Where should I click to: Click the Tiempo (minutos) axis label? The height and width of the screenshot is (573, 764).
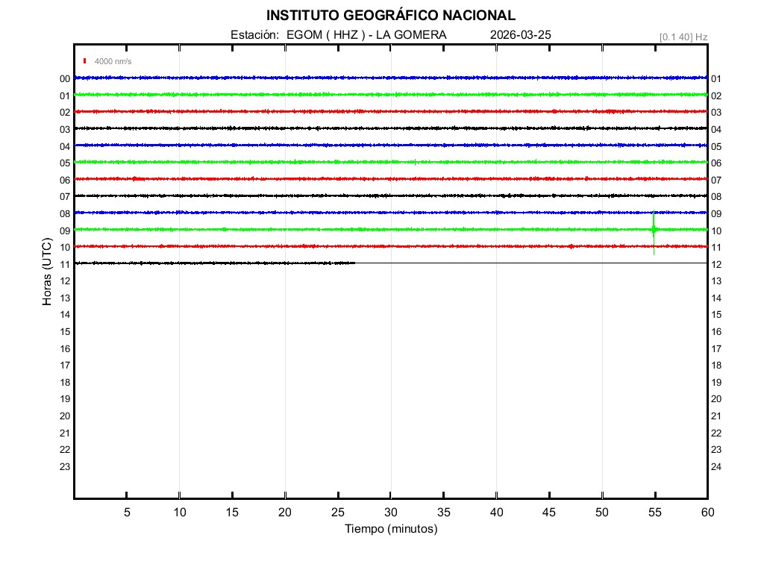[390, 529]
